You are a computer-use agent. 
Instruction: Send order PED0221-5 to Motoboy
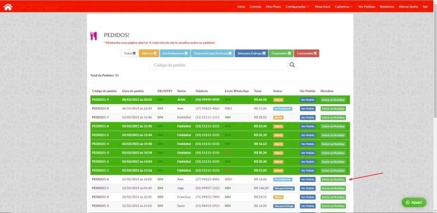(x=333, y=188)
